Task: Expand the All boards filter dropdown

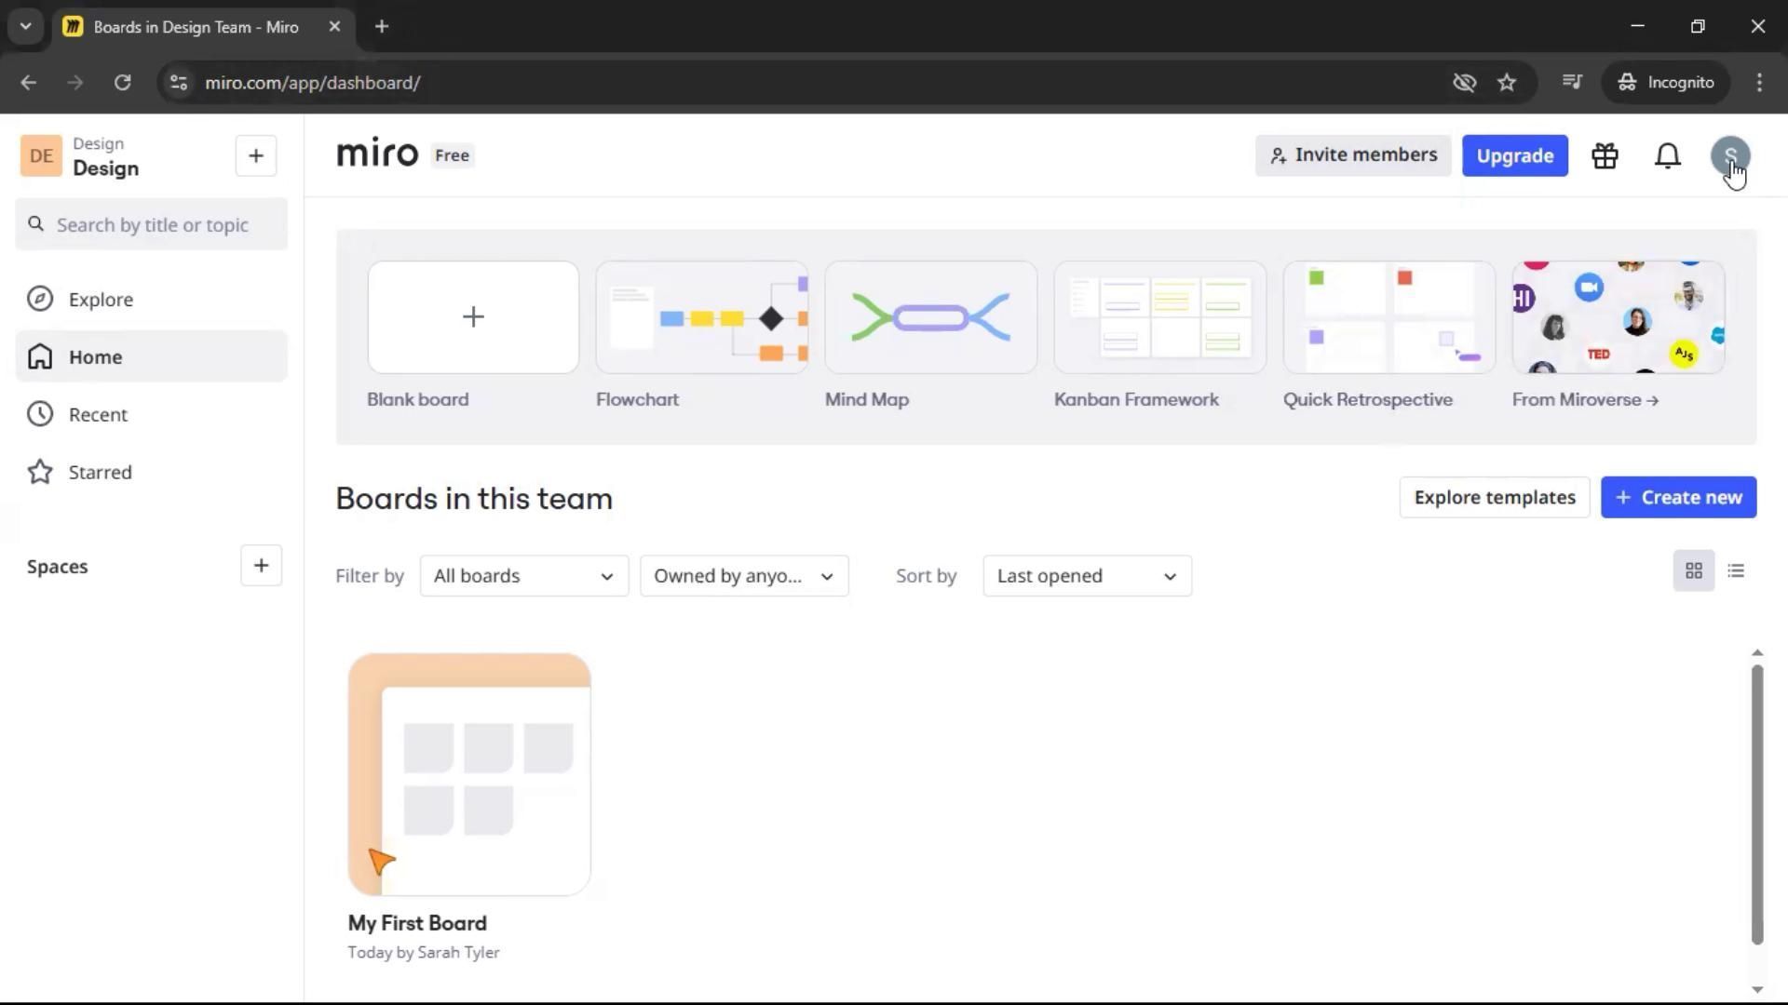Action: point(523,576)
